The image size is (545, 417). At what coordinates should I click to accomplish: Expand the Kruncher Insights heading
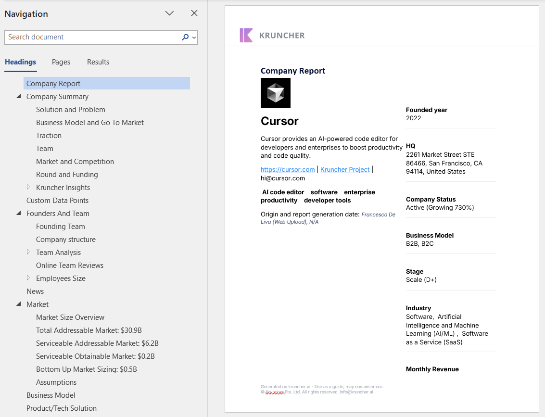28,187
